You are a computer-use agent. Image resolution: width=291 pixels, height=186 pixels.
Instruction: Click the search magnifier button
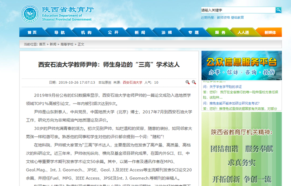[278, 10]
